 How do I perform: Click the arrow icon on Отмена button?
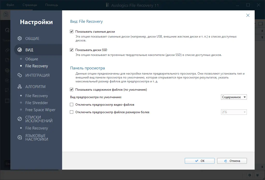[226, 161]
